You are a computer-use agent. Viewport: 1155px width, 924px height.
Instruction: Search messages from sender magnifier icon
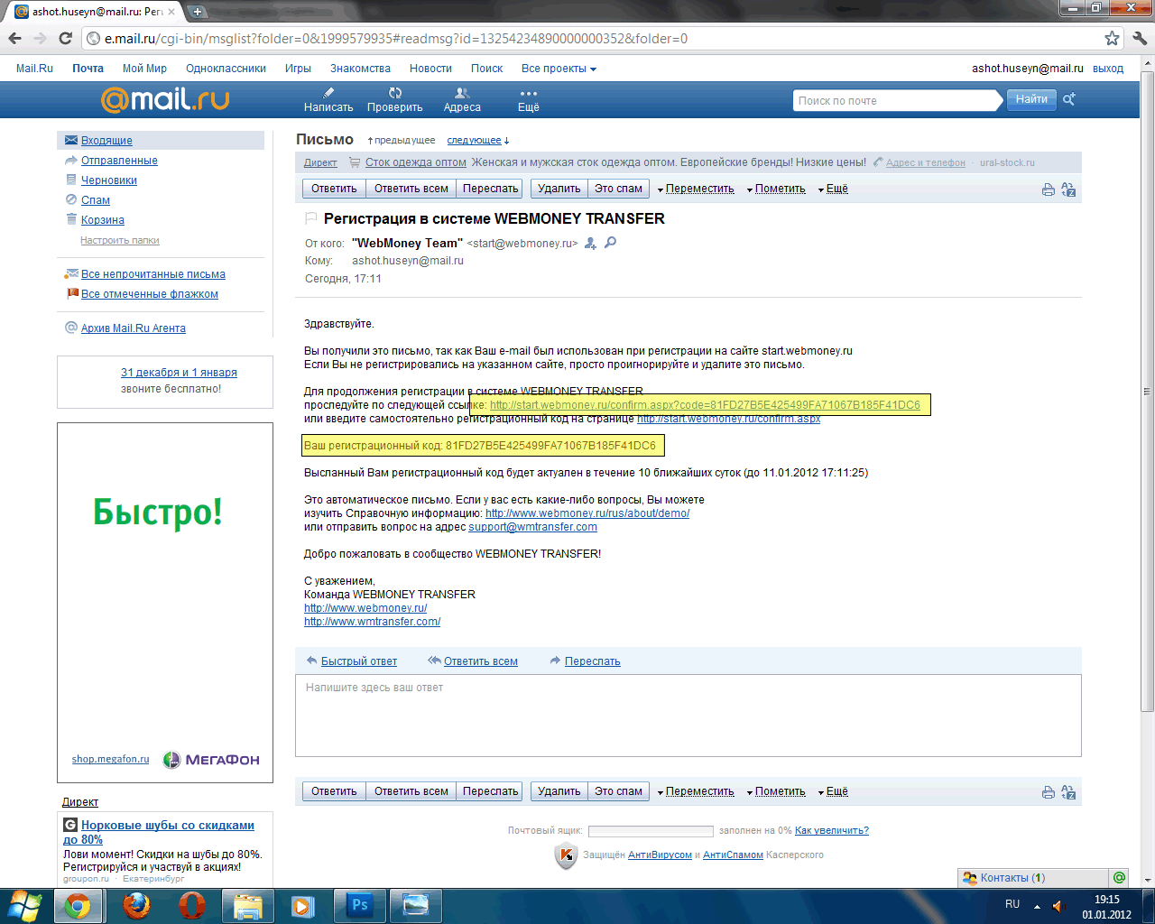[611, 242]
